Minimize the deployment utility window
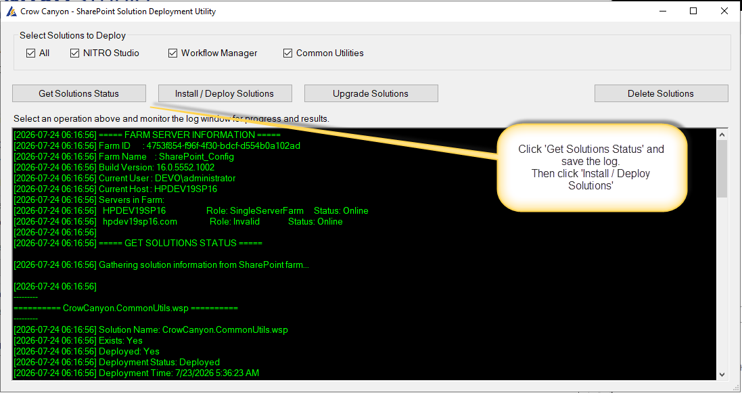742x393 pixels. coord(662,11)
